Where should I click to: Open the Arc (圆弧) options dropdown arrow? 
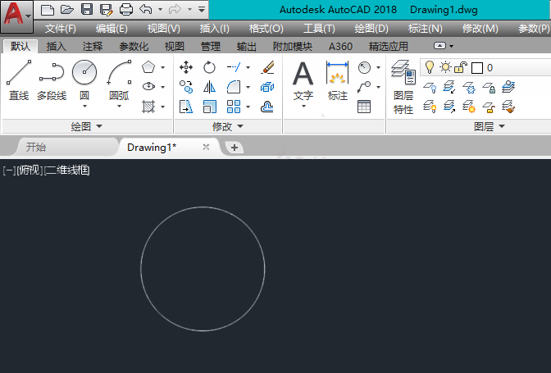pyautogui.click(x=120, y=107)
